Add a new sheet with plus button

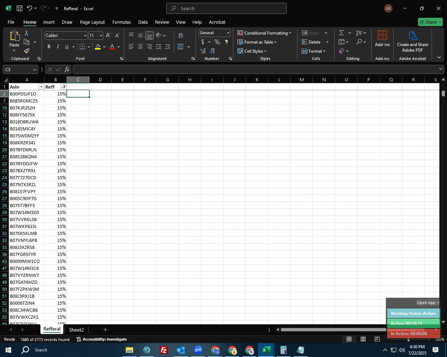105,329
